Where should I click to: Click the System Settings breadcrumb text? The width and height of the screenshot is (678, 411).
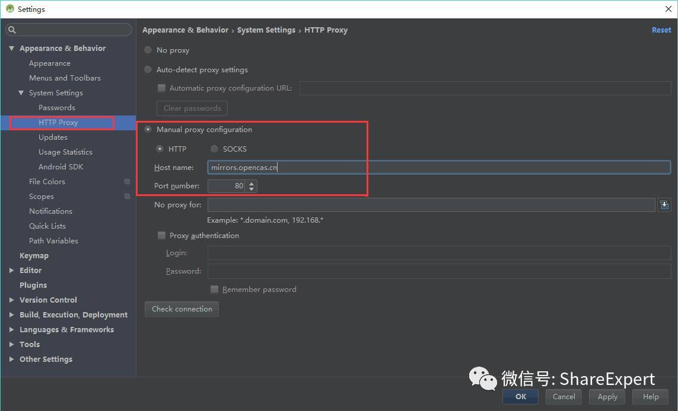pyautogui.click(x=266, y=30)
